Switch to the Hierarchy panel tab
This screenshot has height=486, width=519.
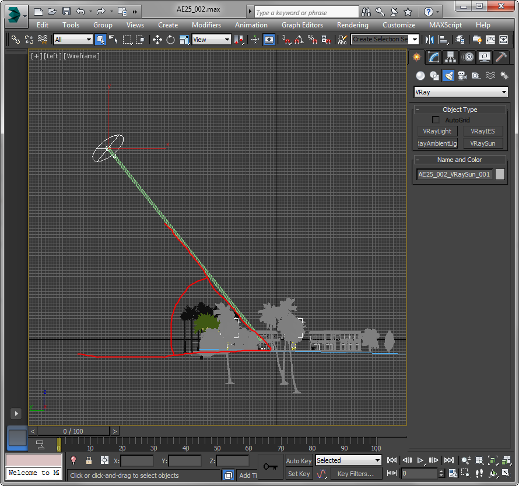(450, 57)
